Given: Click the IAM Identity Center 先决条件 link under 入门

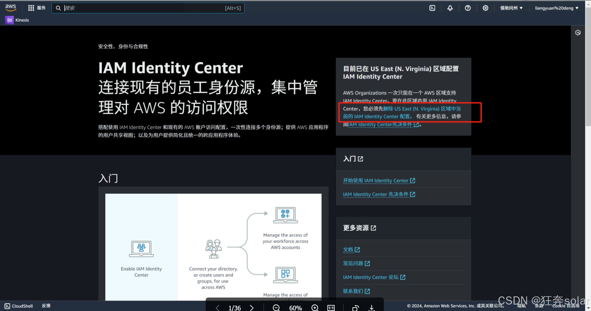Looking at the screenshot, I should coord(379,194).
